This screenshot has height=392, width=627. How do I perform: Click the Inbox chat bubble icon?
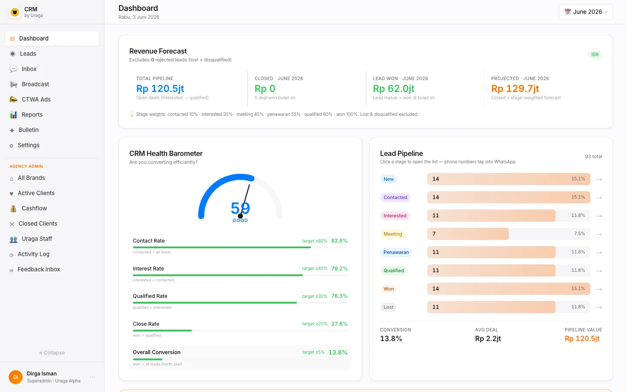(x=13, y=69)
